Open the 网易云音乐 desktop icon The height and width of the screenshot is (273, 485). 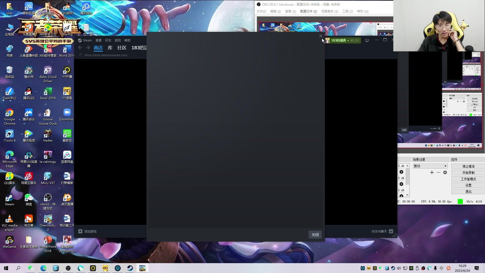point(29,178)
